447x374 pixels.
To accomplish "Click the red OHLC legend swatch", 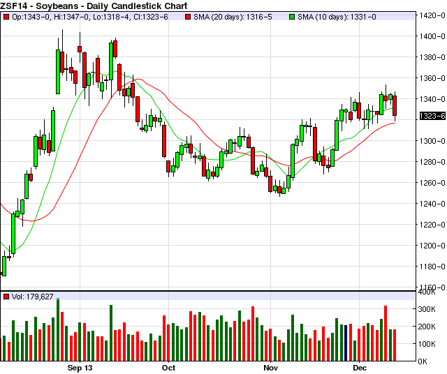I will coord(6,17).
